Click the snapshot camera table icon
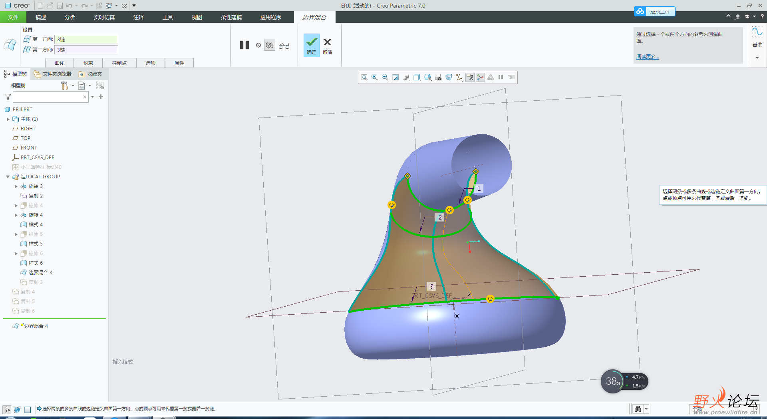 coord(438,77)
